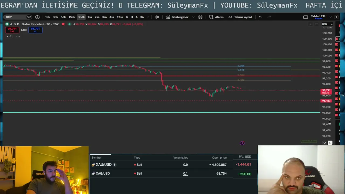Open the indicator templates grid icon
Image resolution: width=345 pixels, height=194 pixels.
200,17
